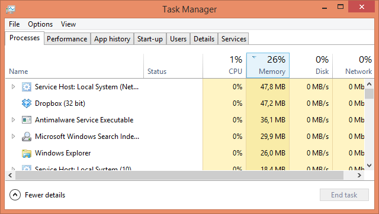Open the Details tab

[204, 39]
